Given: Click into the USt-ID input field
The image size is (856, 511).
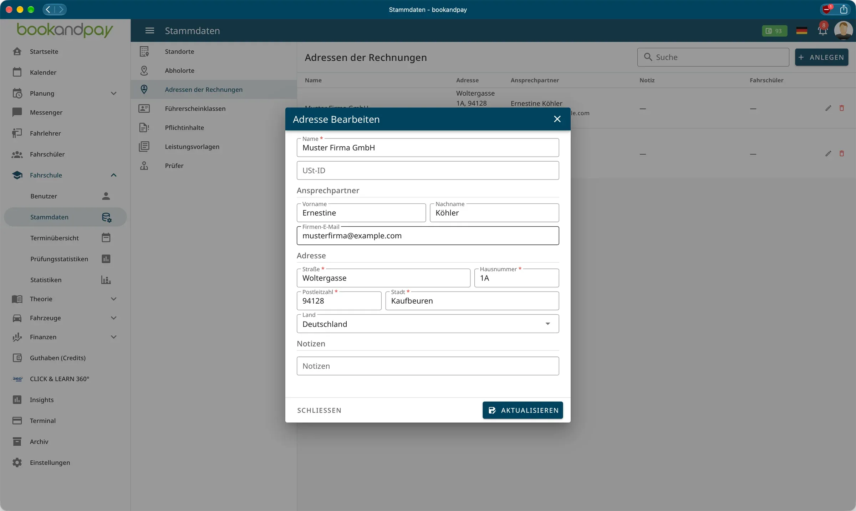Looking at the screenshot, I should tap(428, 170).
